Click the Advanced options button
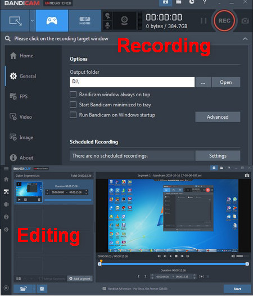 point(218,117)
